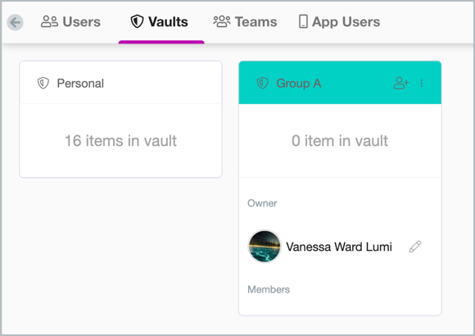Click the Teams group icon
Image resolution: width=475 pixels, height=336 pixels.
[222, 21]
